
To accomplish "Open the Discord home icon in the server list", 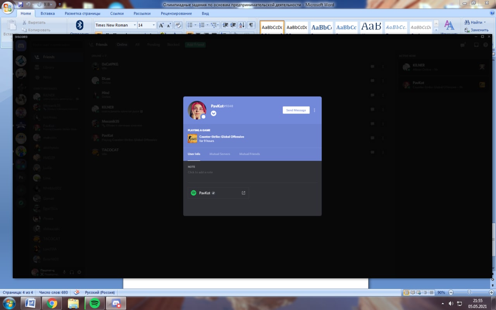I will (x=21, y=45).
